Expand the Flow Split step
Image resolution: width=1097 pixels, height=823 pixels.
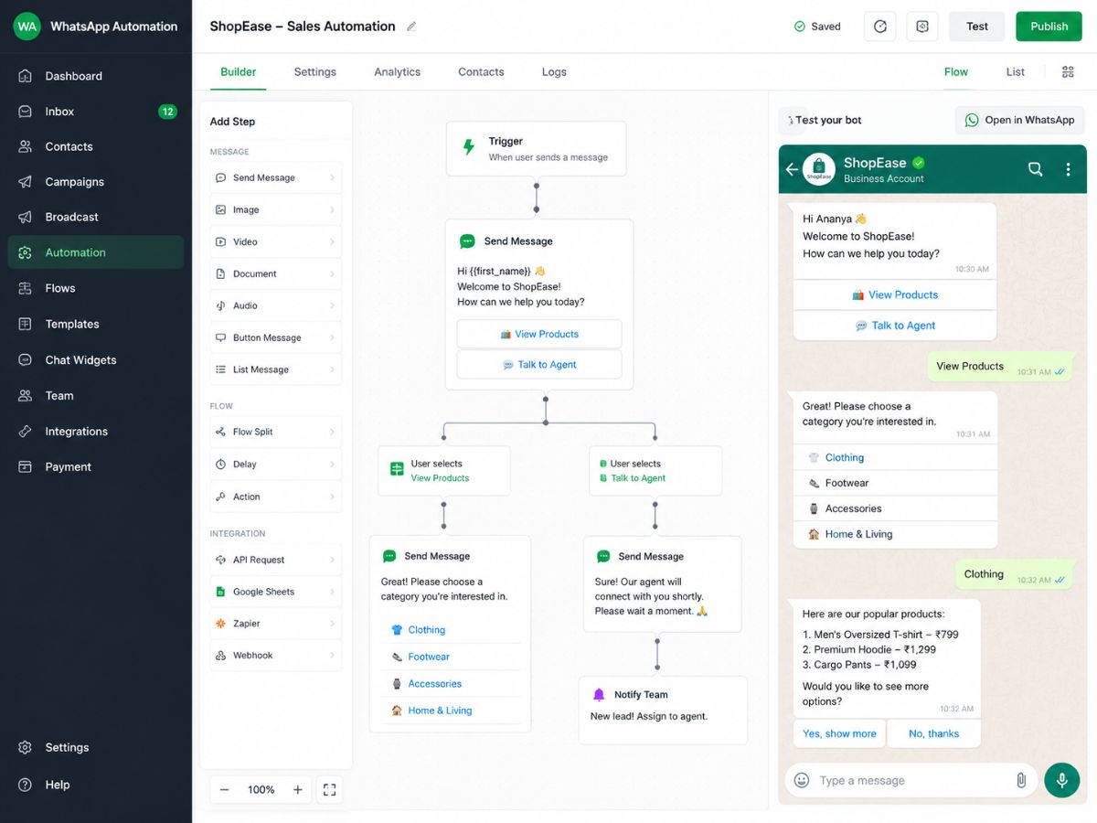[276, 432]
